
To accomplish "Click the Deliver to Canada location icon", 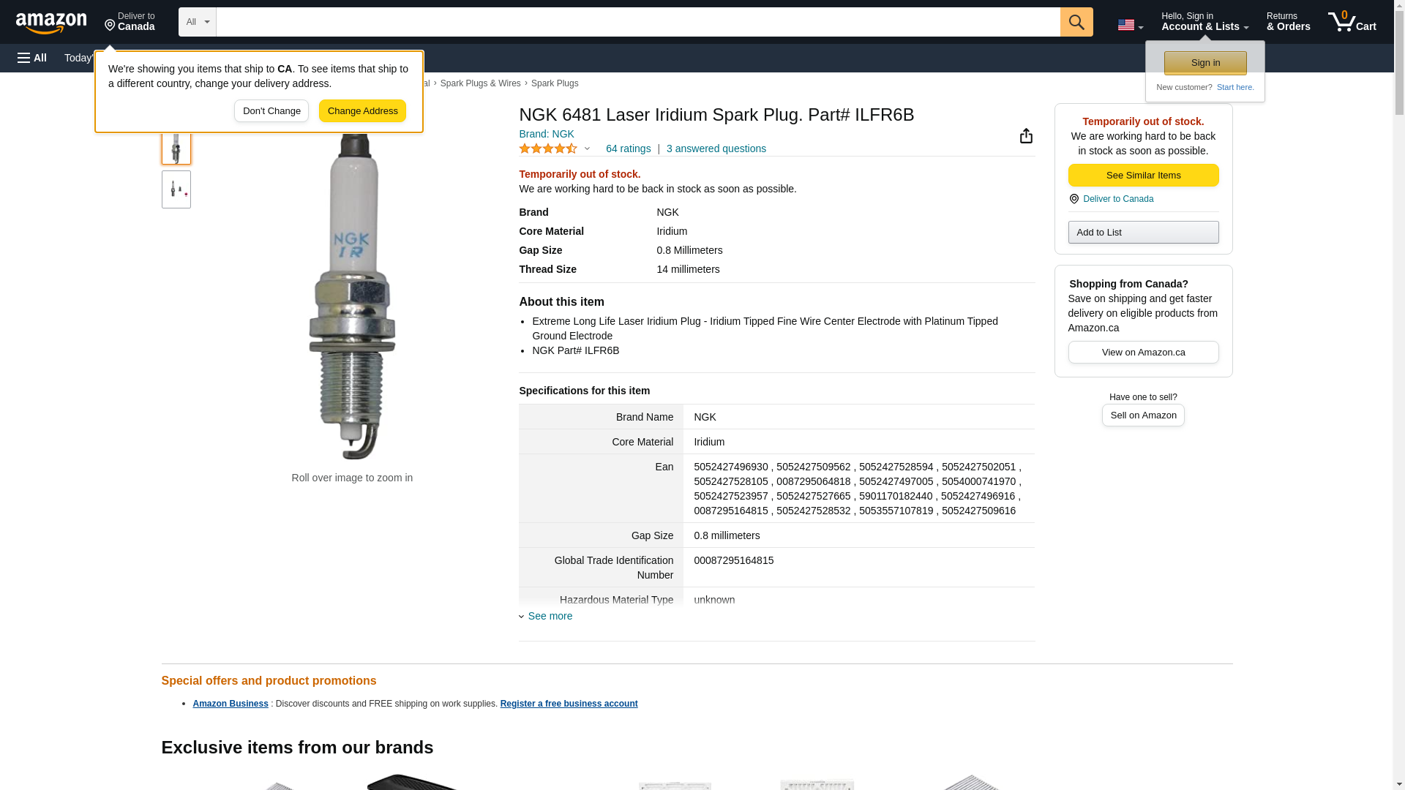I will (x=1074, y=199).
